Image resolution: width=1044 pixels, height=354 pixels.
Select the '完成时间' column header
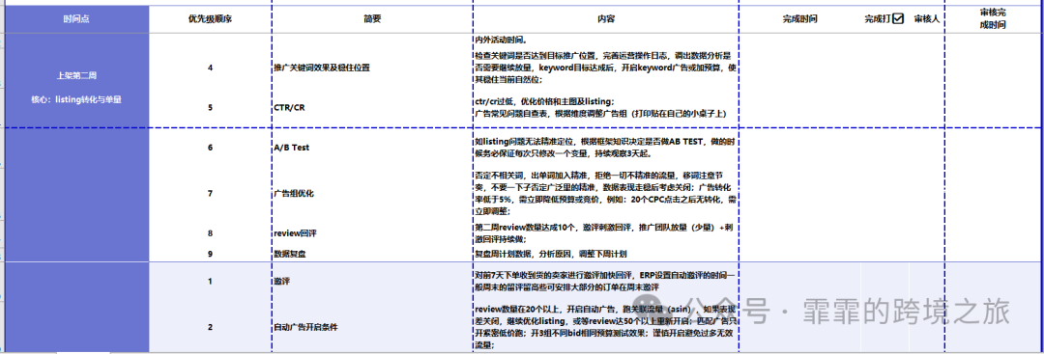[x=799, y=19]
